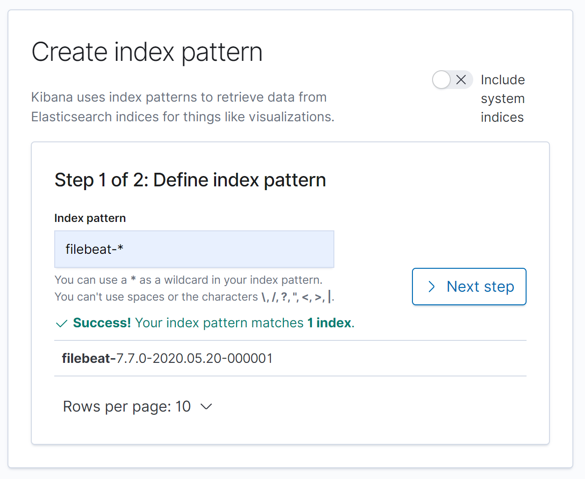Viewport: 585px width, 479px height.
Task: Enable the Include system indices toggle
Action: click(452, 80)
